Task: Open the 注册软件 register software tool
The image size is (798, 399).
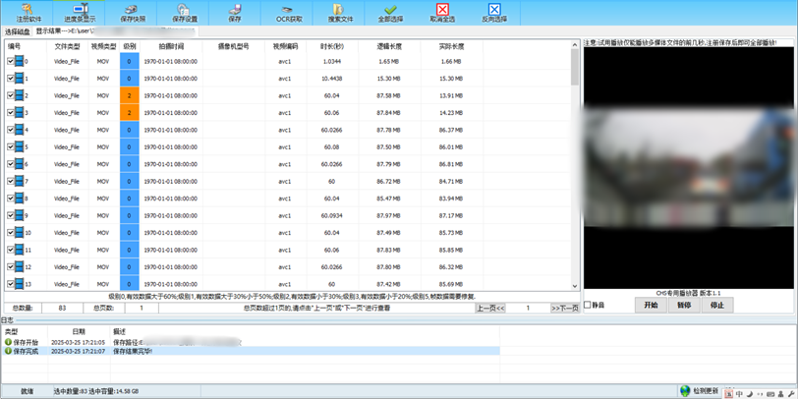Action: coord(26,13)
